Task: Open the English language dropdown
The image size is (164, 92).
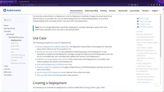Action: tap(156, 11)
